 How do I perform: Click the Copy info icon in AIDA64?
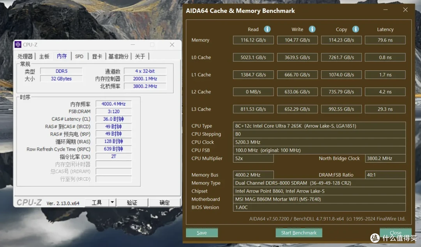(x=356, y=29)
